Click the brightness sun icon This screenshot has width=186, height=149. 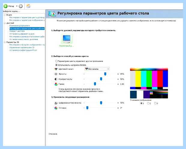tap(56, 74)
